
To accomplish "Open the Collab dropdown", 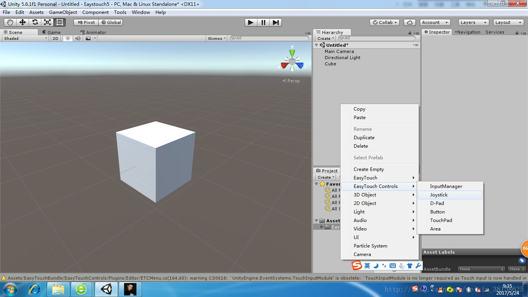I will click(385, 22).
